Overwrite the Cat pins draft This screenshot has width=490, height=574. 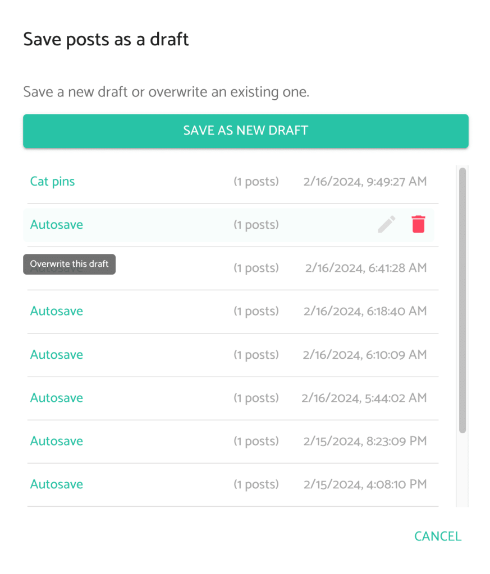(x=52, y=182)
